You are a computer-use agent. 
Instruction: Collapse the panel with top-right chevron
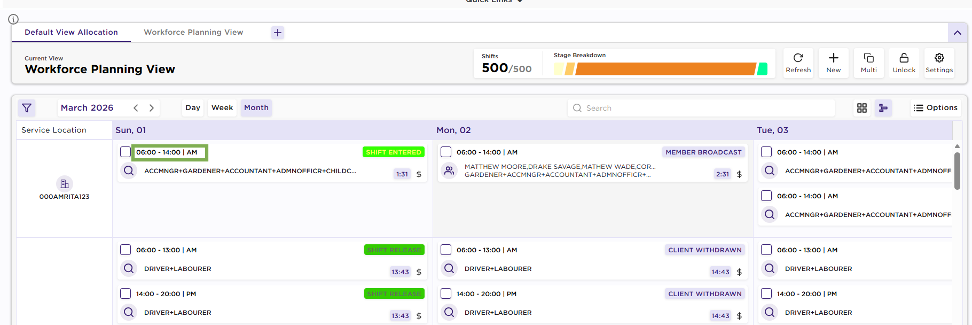(957, 33)
